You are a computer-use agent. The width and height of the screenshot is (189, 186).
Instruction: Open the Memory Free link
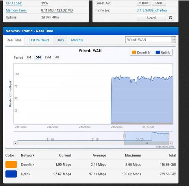pos(16,10)
